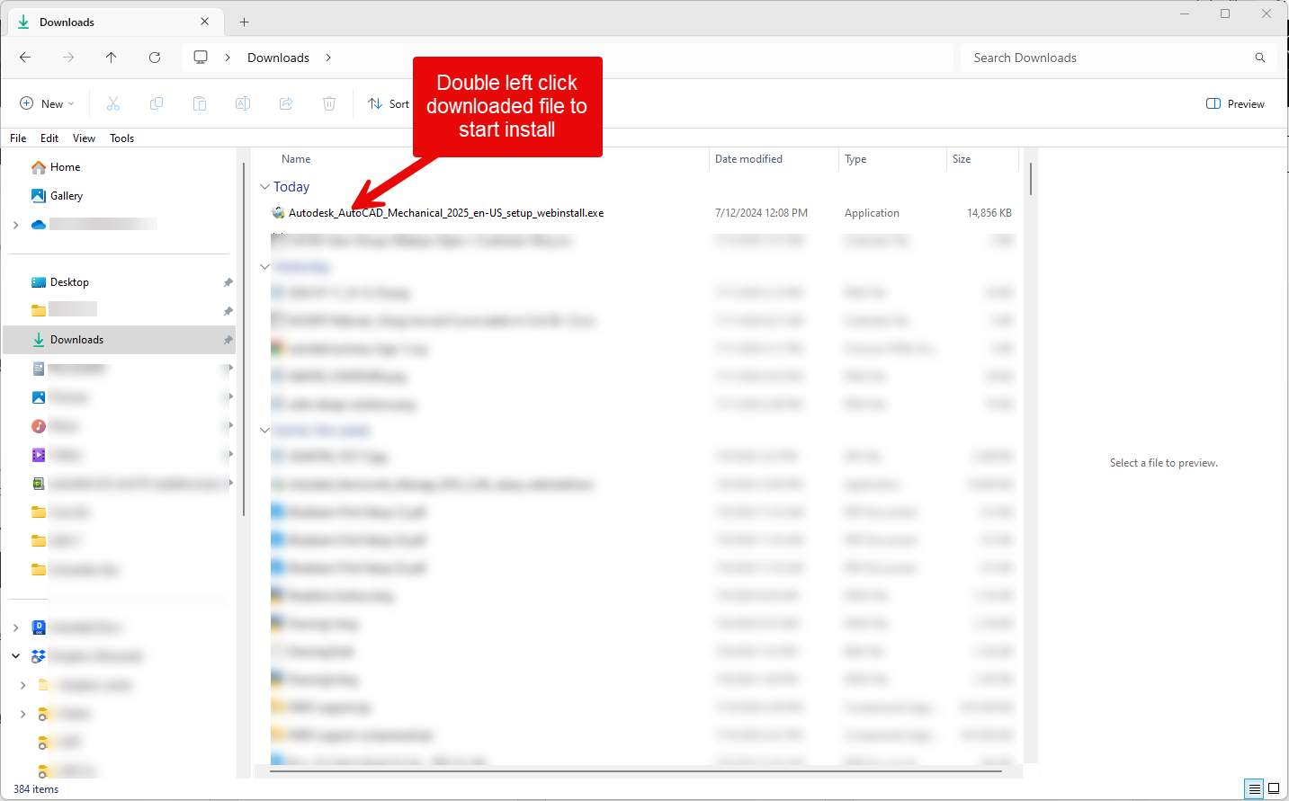The width and height of the screenshot is (1289, 801).
Task: Click the Dropbox icon in sidebar
Action: coord(39,656)
